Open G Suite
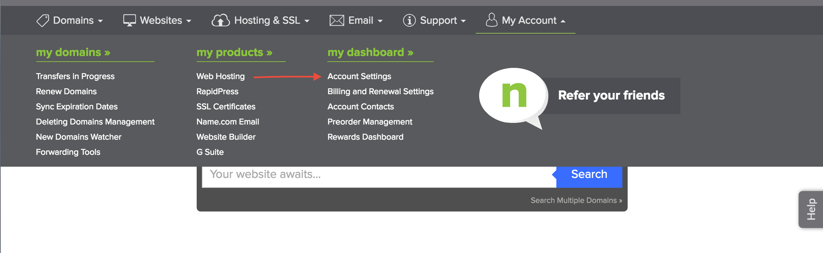823x253 pixels. (210, 152)
